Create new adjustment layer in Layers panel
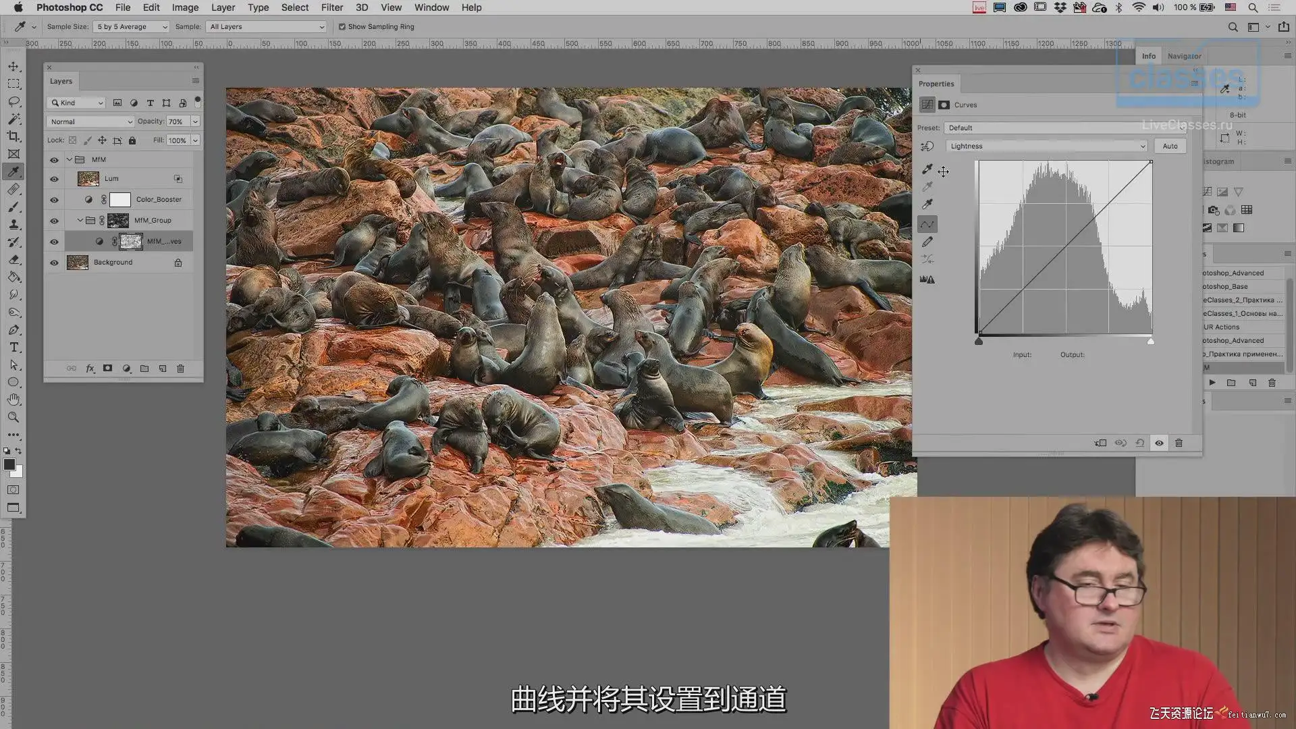 click(126, 369)
